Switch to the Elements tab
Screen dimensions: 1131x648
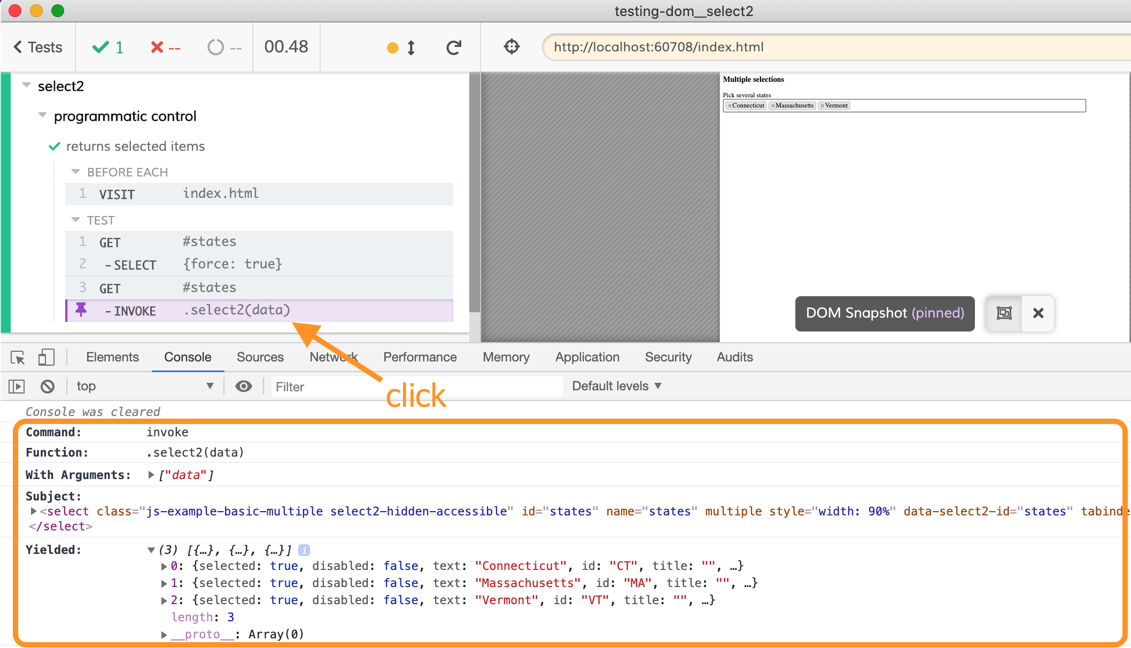112,357
